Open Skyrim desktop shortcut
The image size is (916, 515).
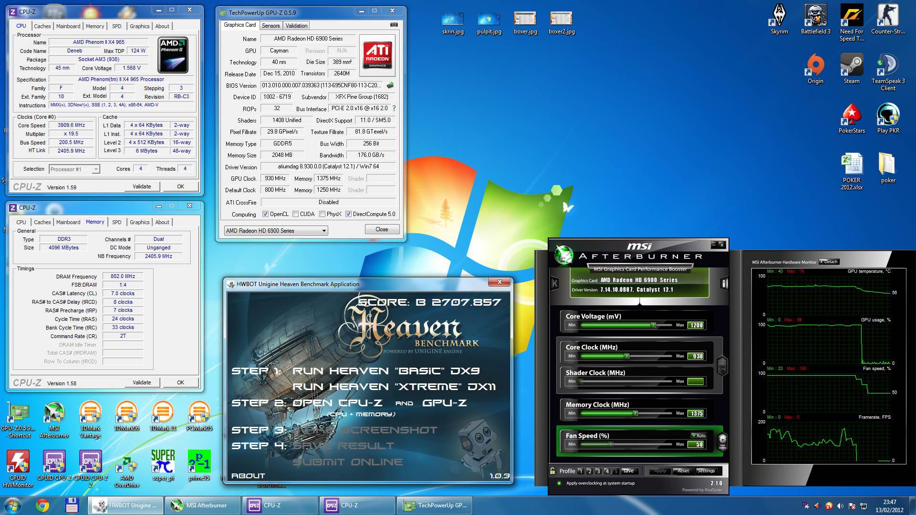coord(779,20)
